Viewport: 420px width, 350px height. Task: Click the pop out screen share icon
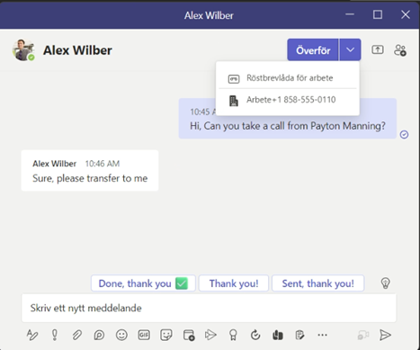(x=378, y=49)
